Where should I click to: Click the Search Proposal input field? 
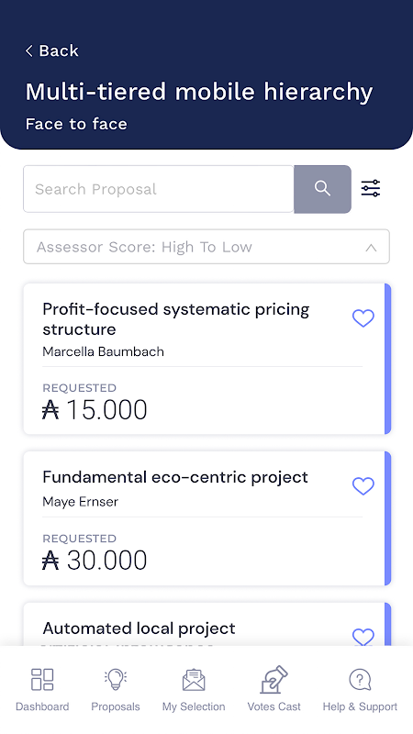pos(159,189)
